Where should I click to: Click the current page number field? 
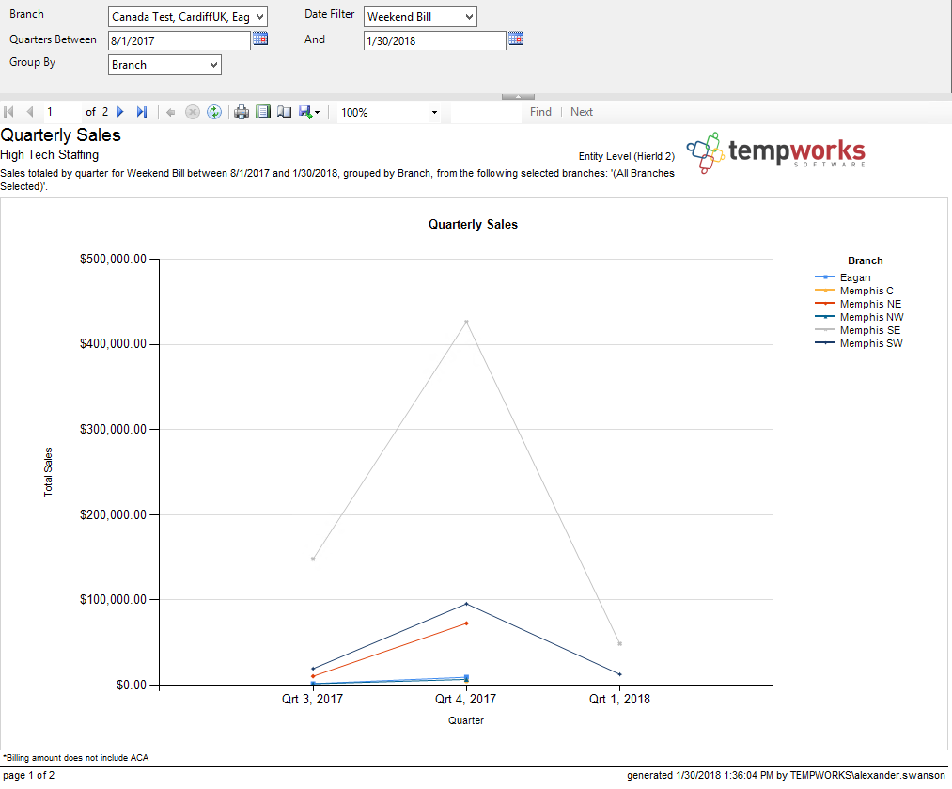point(62,112)
